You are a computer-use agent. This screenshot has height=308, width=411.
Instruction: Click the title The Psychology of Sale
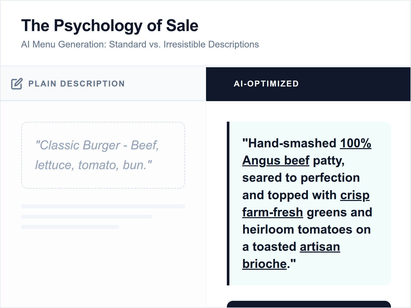(x=110, y=25)
